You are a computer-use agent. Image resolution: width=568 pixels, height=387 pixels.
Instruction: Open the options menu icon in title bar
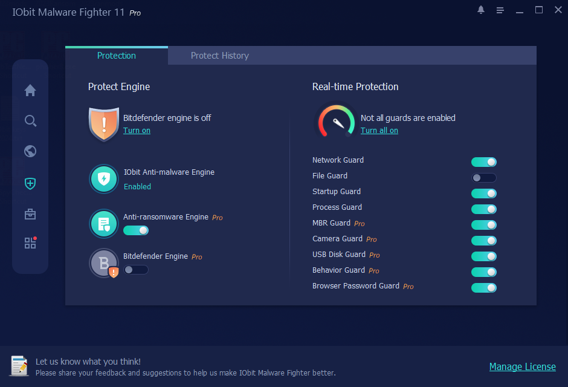[x=500, y=10]
